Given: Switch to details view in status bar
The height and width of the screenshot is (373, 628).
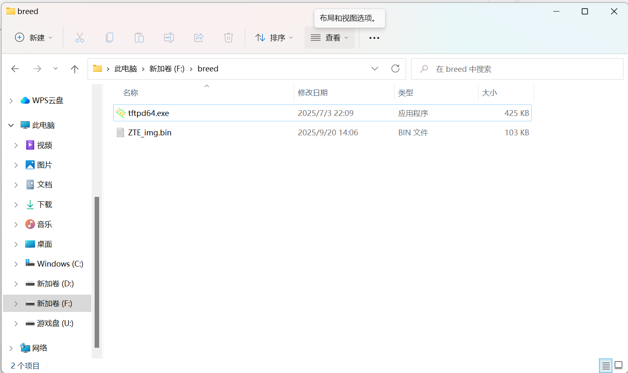Looking at the screenshot, I should 606,366.
